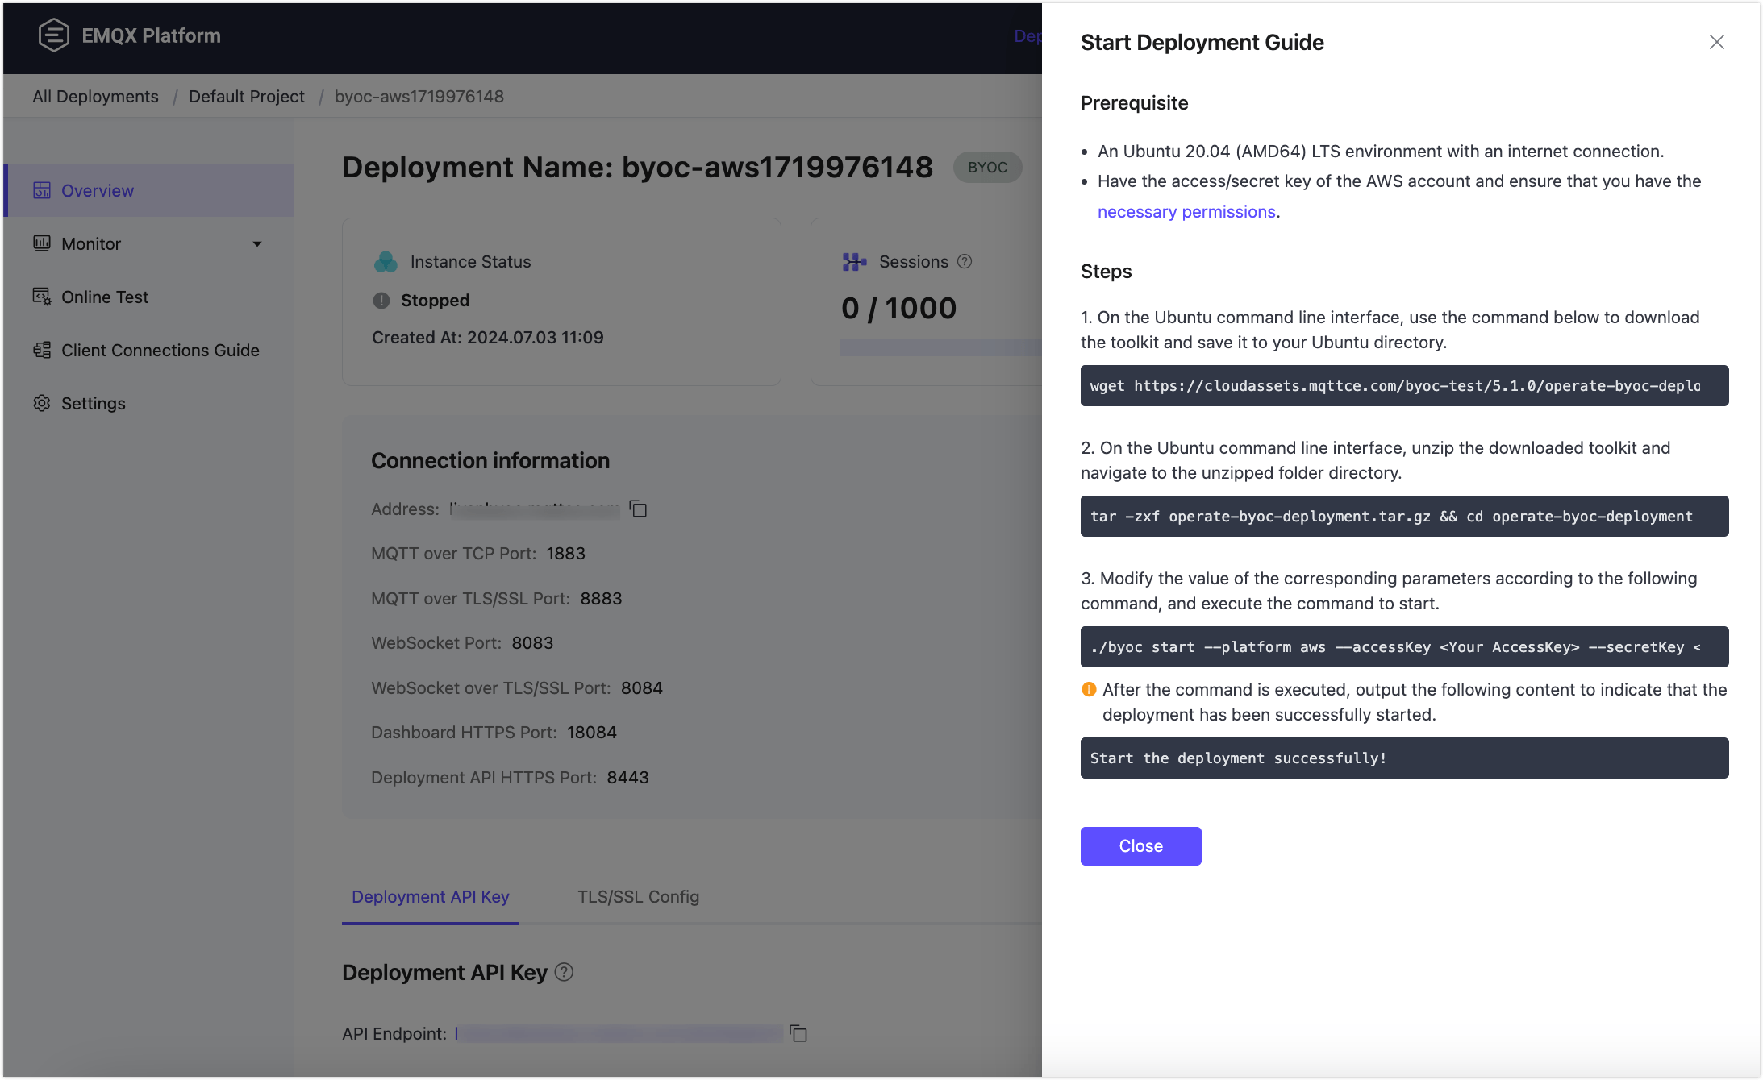Close the Start Deployment Guide panel with X
1763x1080 pixels.
tap(1716, 42)
